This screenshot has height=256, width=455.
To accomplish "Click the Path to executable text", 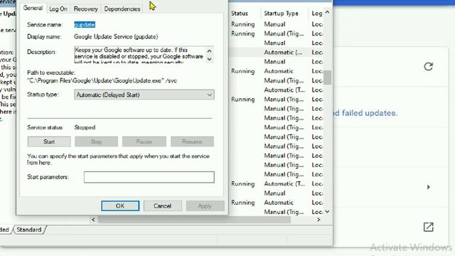I will 102,80.
